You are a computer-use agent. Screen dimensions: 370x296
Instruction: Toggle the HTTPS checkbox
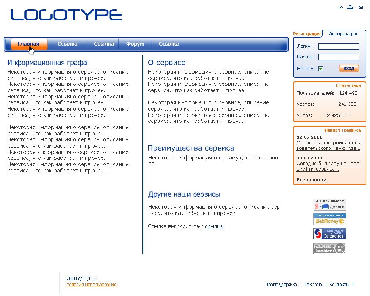[x=320, y=69]
